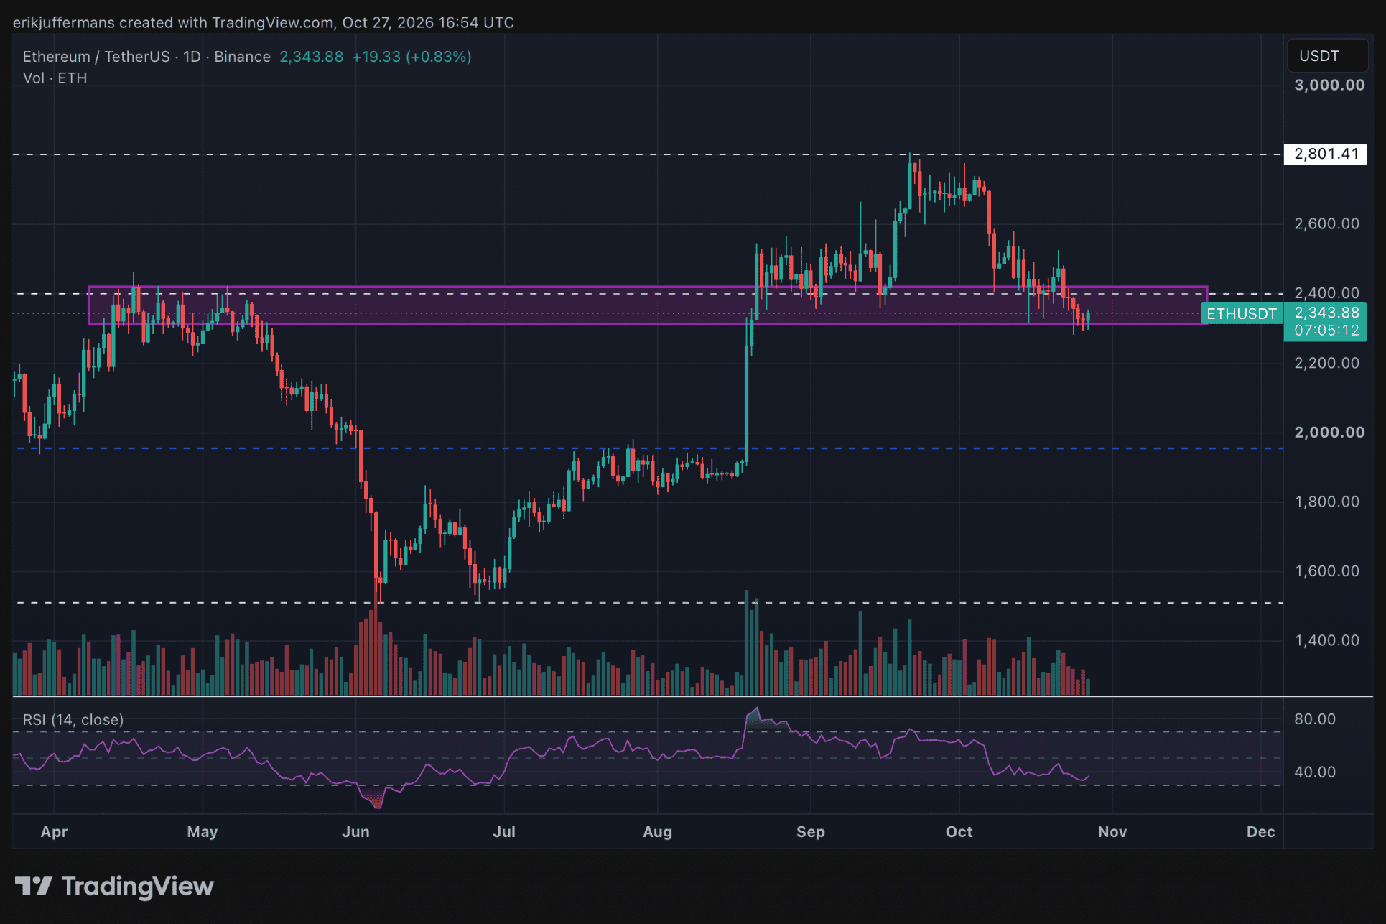Click the Vol · ETH indicator label
The height and width of the screenshot is (924, 1386).
tap(55, 78)
